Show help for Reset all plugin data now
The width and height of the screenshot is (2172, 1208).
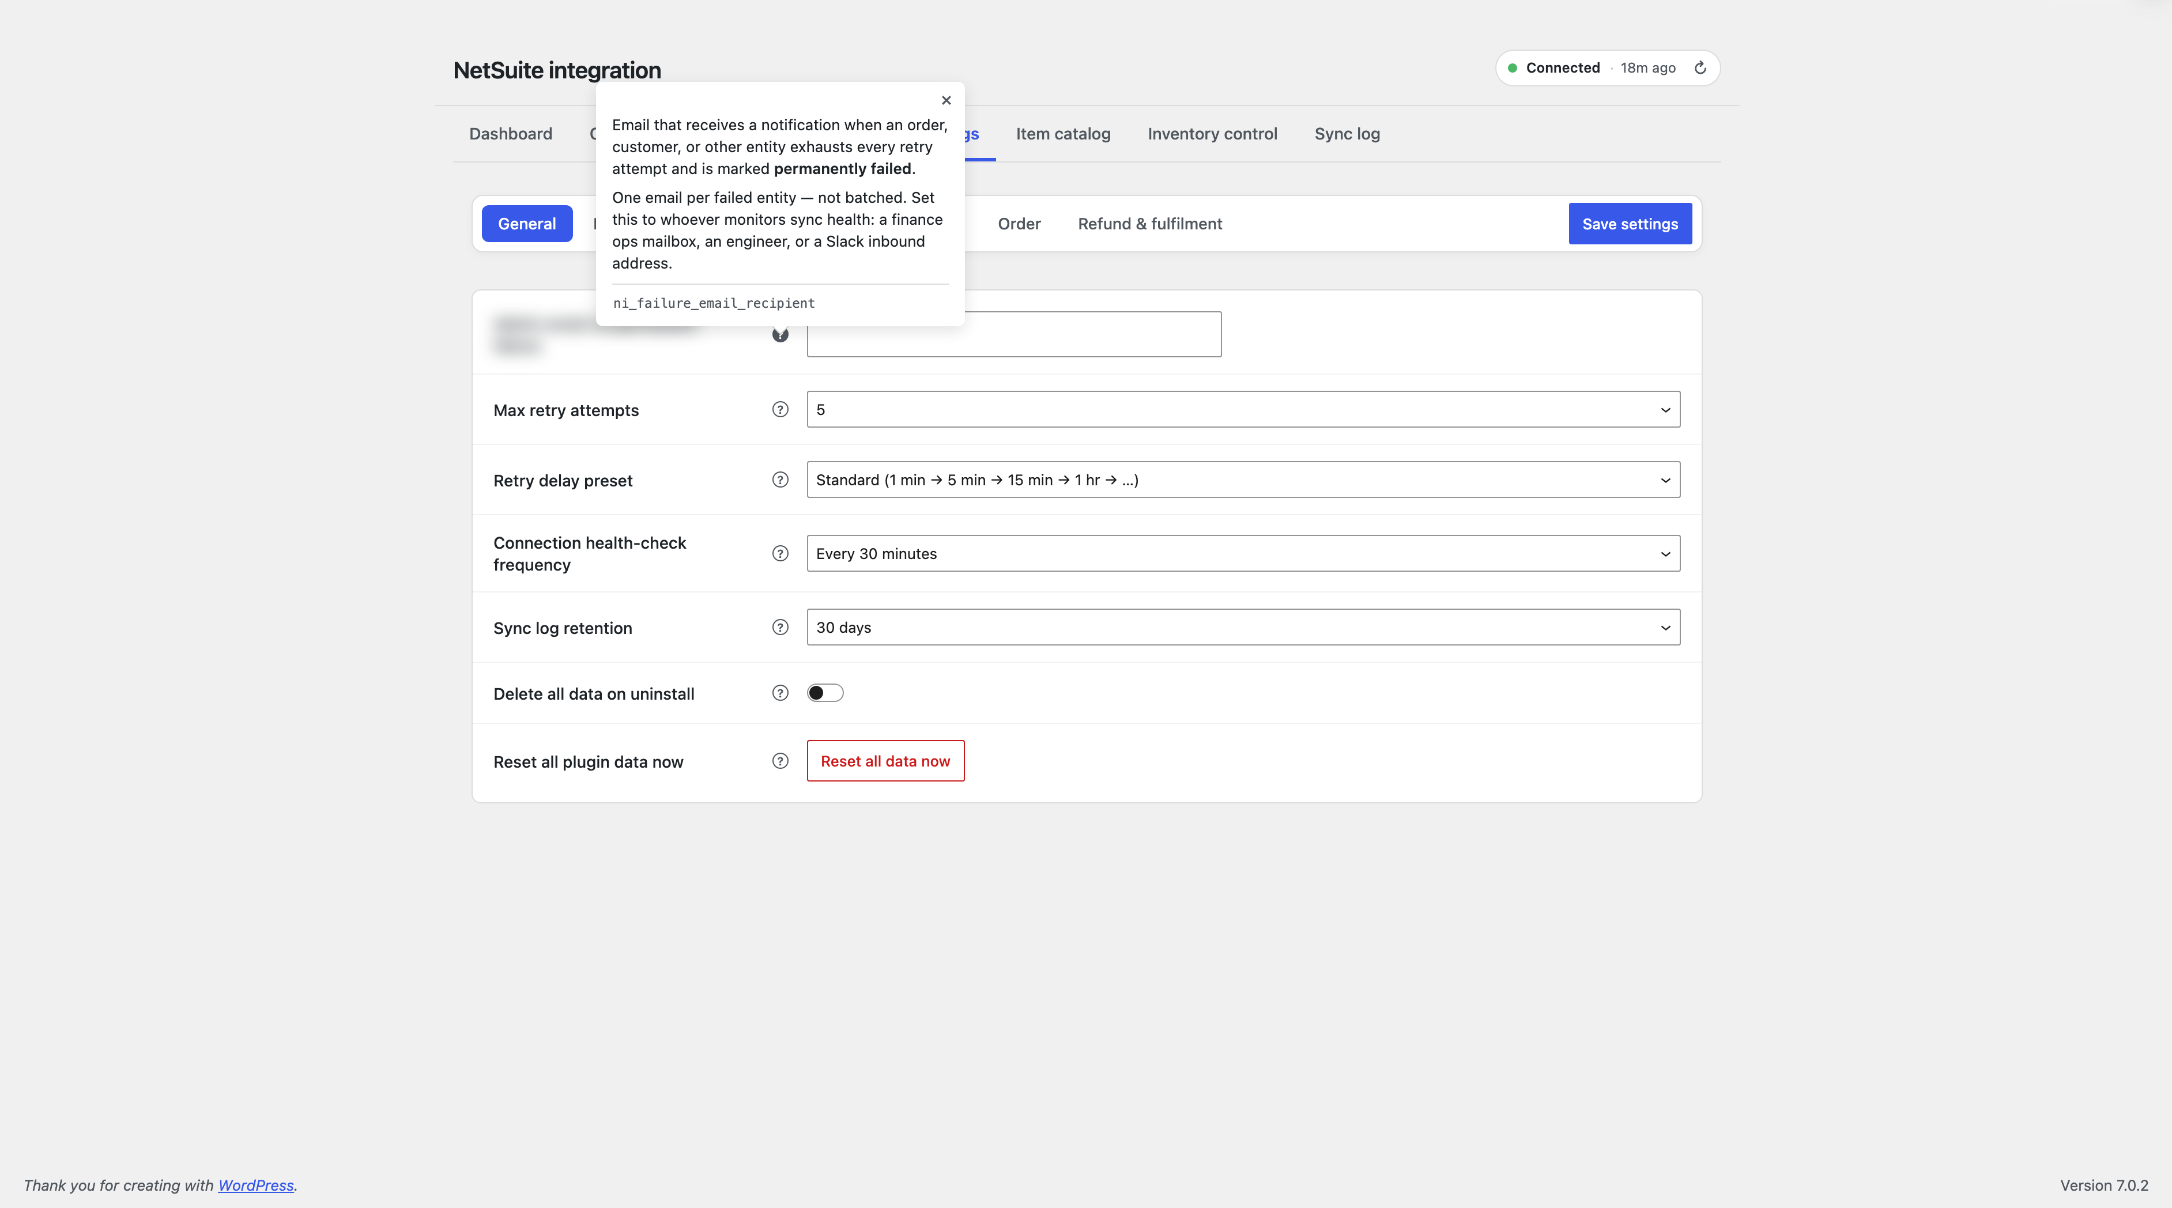pos(780,761)
